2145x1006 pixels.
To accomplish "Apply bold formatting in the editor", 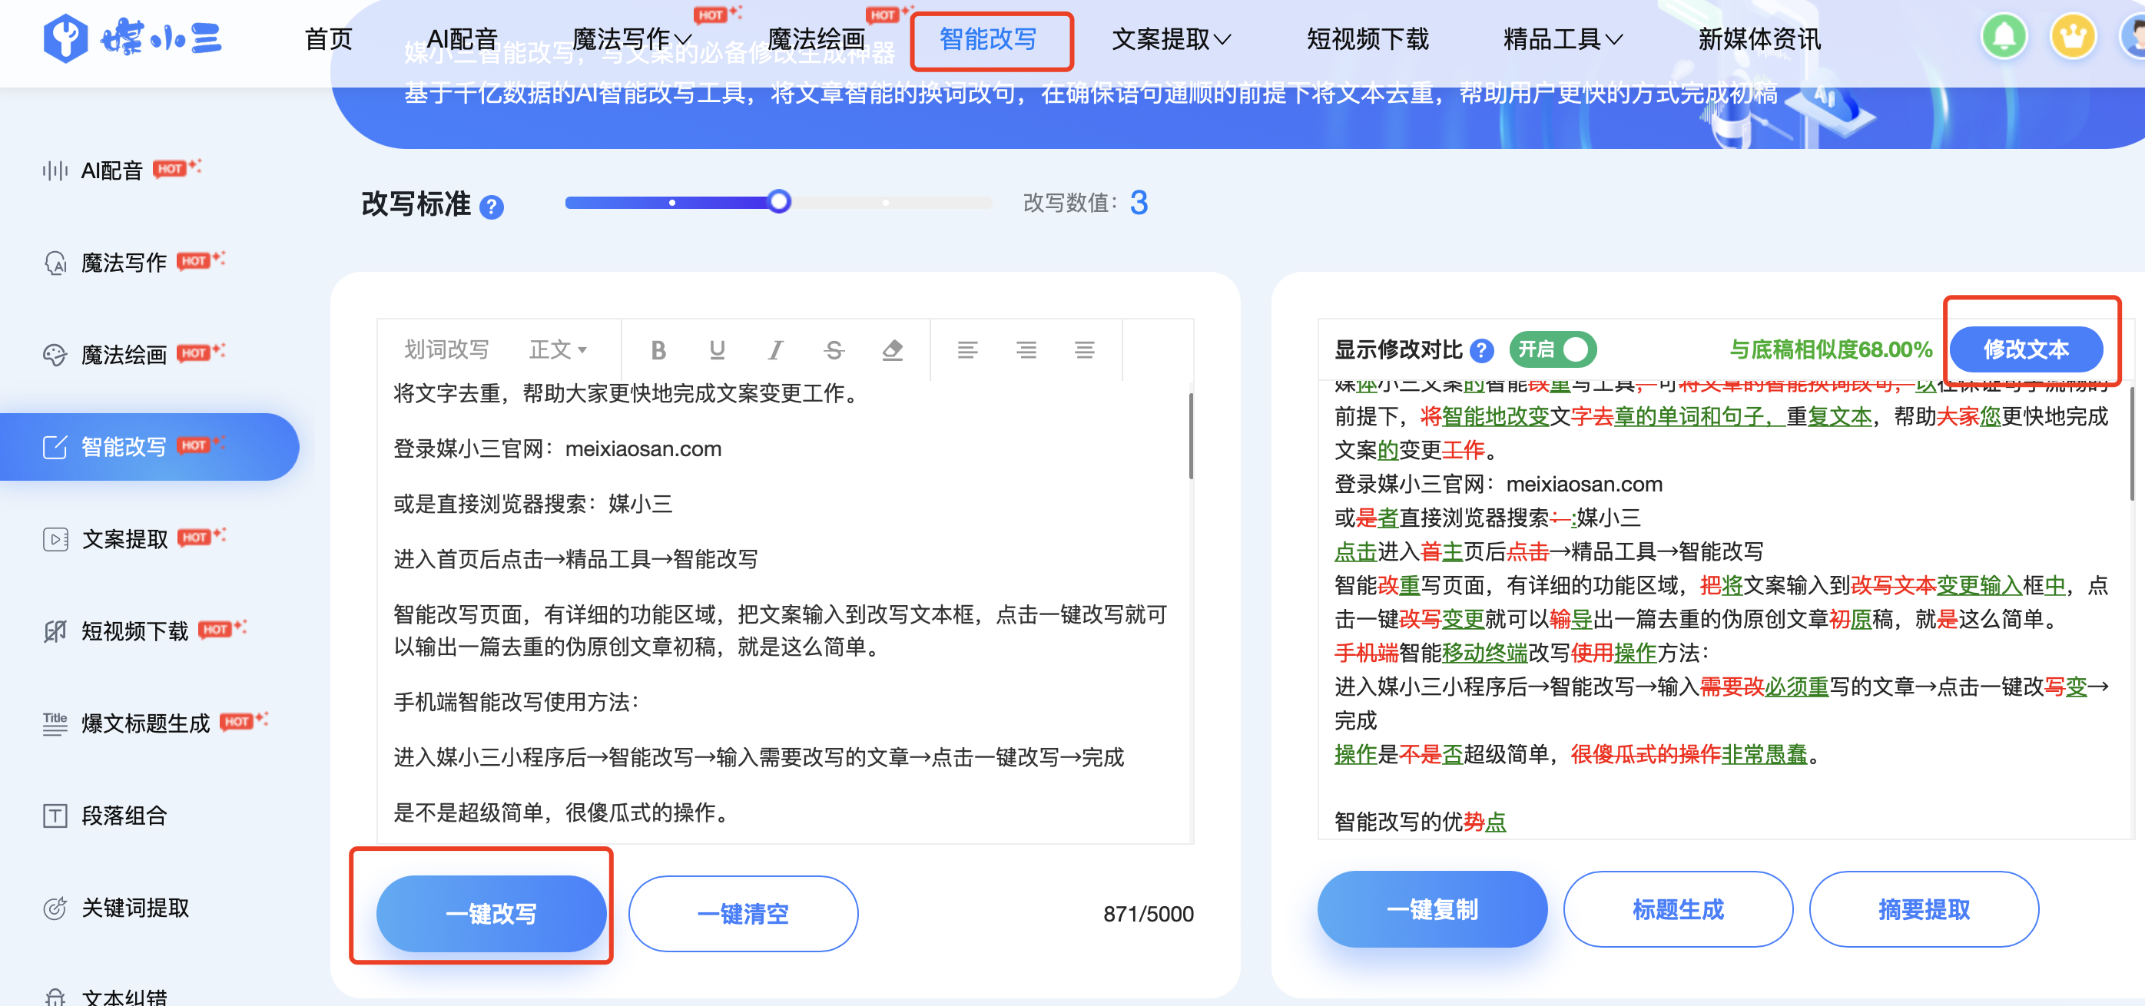I will (x=658, y=350).
